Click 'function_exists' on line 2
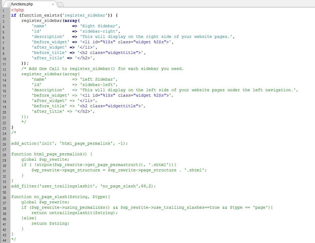This screenshot has height=243, width=315. click(x=40, y=15)
